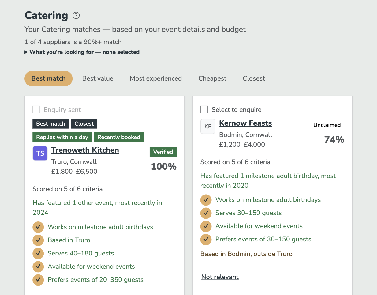The image size is (377, 295).
Task: Click the 74% match score
Action: 334,140
